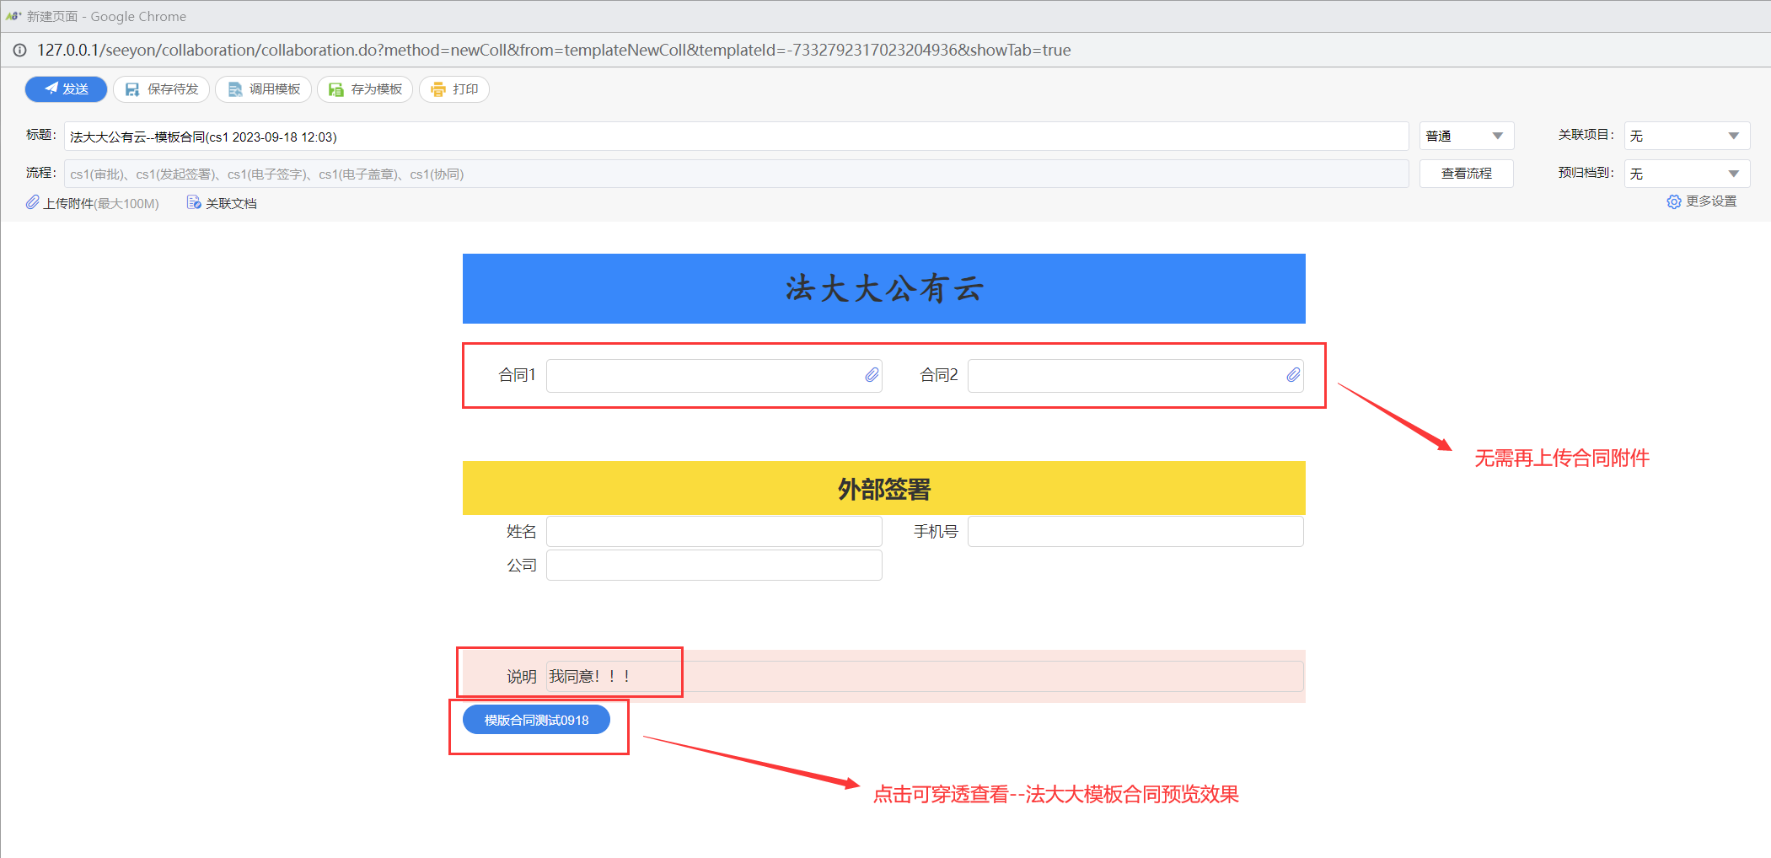
Task: Click 上传附件 upload attachment paperclip
Action: coord(33,203)
